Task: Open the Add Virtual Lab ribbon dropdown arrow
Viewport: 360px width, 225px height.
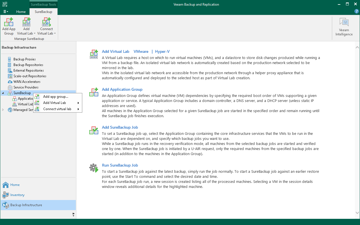Action: [x=35, y=33]
